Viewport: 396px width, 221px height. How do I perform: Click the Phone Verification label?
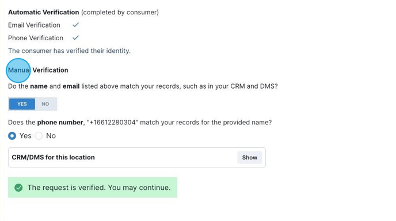(36, 38)
